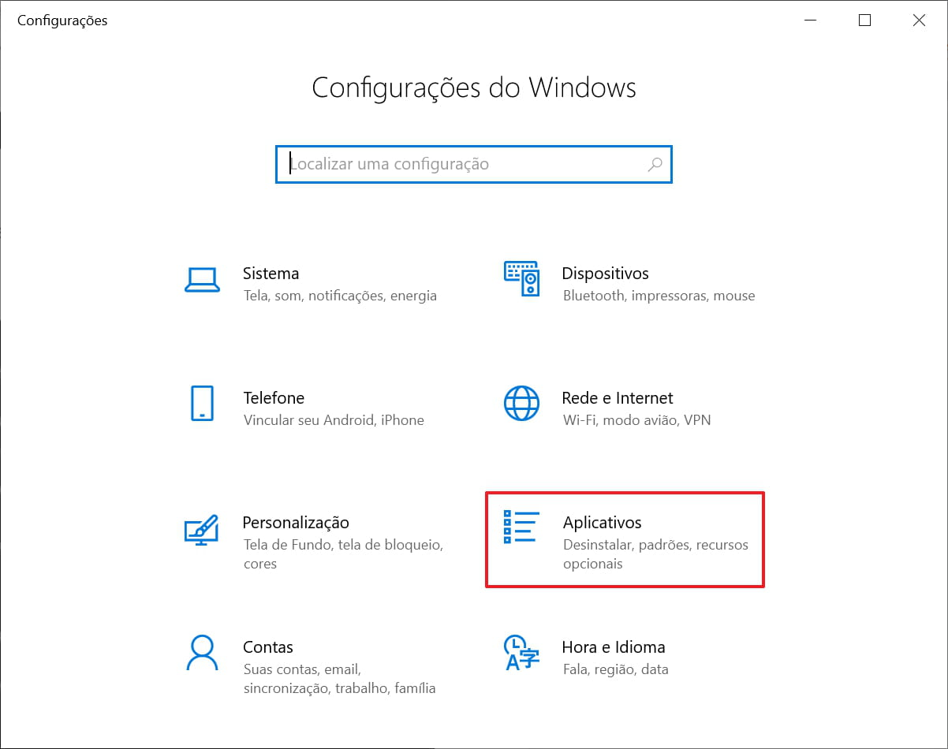948x749 pixels.
Task: Minimize the Configurações window
Action: 811,20
